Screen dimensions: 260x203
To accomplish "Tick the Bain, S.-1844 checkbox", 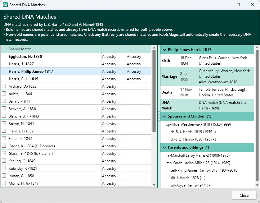I will (4, 101).
